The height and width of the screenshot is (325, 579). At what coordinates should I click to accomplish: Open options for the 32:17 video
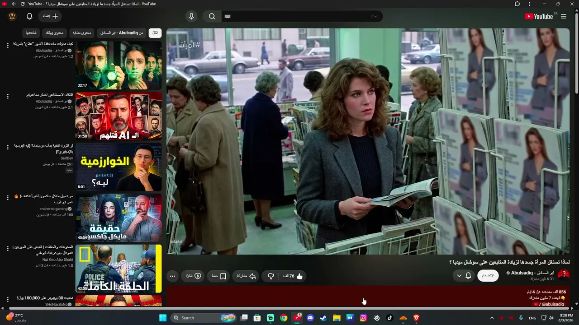[8, 45]
